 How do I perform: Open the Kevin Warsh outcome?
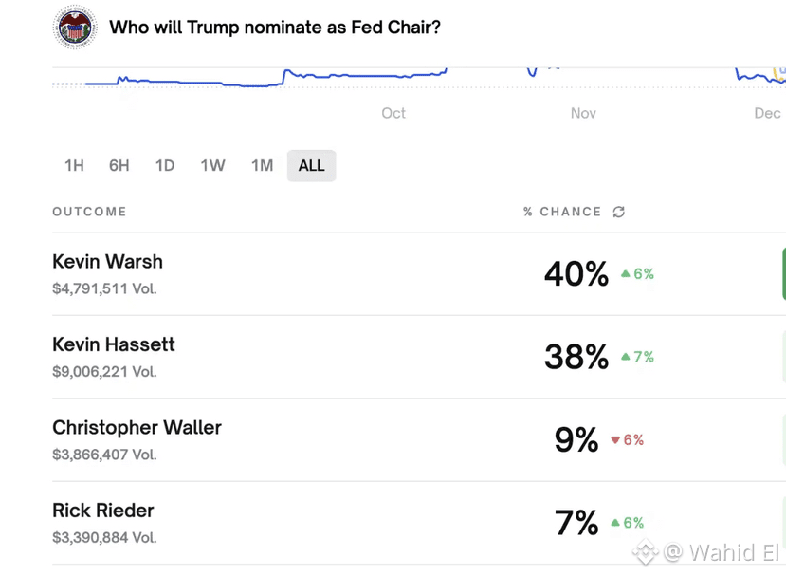[107, 262]
